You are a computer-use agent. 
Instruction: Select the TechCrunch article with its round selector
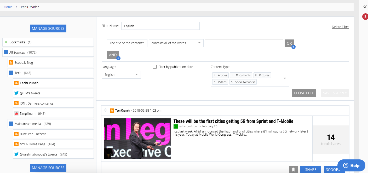106,110
